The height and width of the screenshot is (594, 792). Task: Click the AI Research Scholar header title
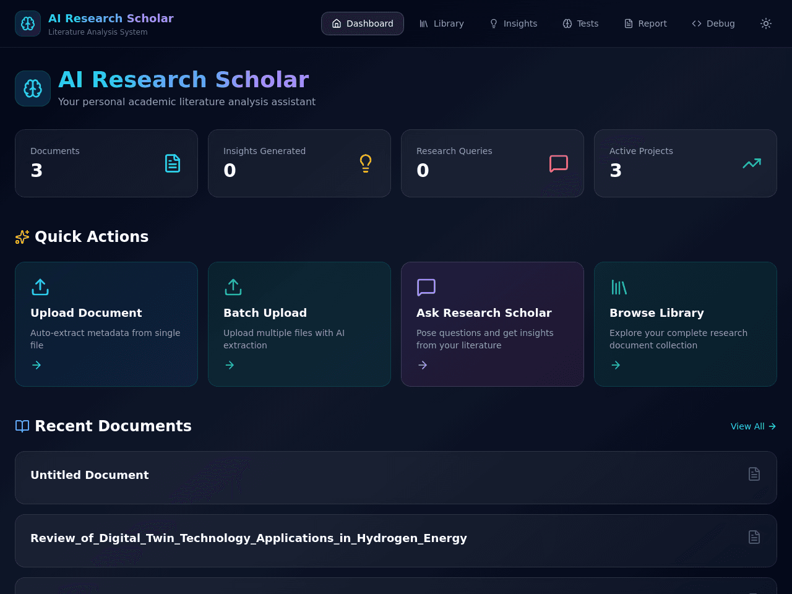[x=111, y=19]
